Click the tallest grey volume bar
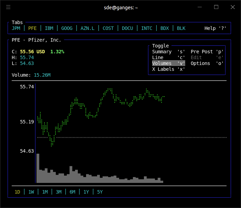The image size is (241, 208). pyautogui.click(x=38, y=168)
